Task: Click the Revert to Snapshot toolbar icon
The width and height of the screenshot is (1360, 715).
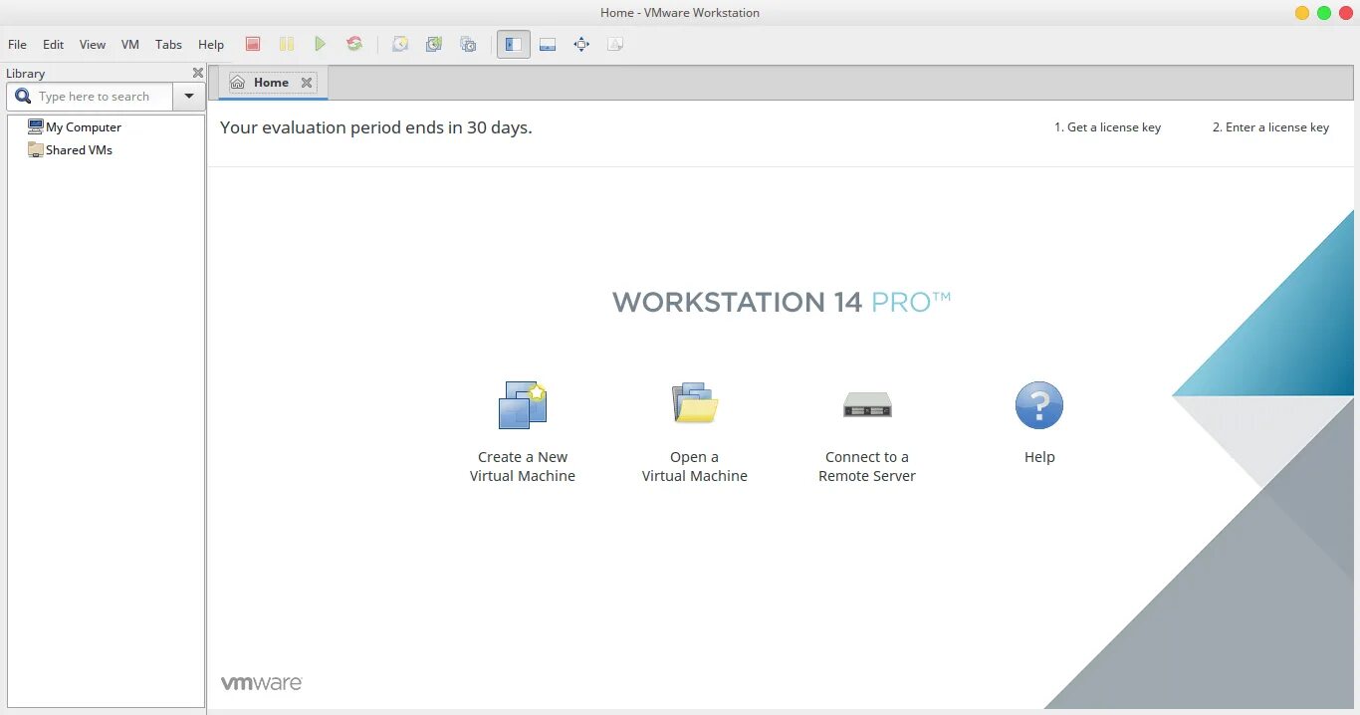Action: click(x=433, y=44)
